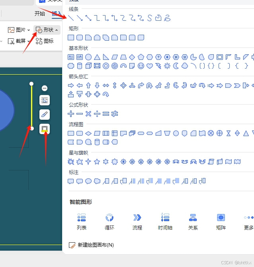254x267 pixels.
Task: Insert a 时间轴 smart graphic
Action: pos(165,222)
